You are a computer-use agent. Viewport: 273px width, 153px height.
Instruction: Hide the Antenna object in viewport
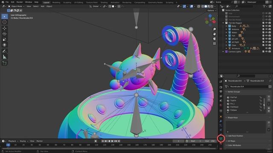tap(266, 29)
